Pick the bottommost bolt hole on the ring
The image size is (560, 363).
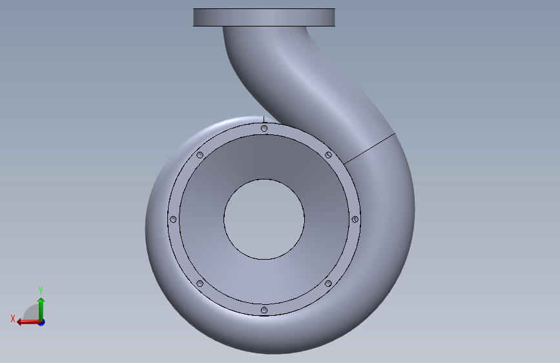tap(264, 310)
